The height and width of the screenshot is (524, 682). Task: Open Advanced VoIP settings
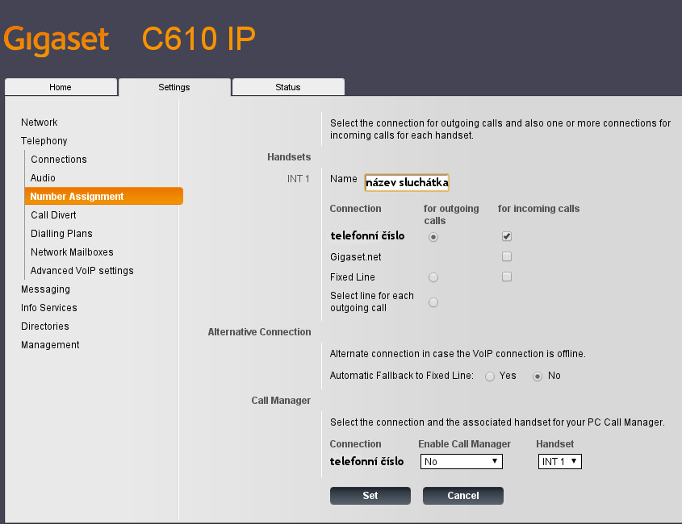point(82,271)
